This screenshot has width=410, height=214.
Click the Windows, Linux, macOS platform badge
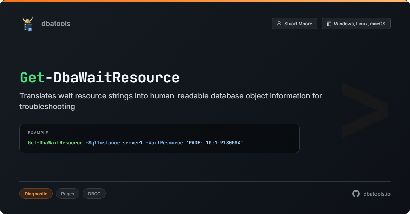356,24
